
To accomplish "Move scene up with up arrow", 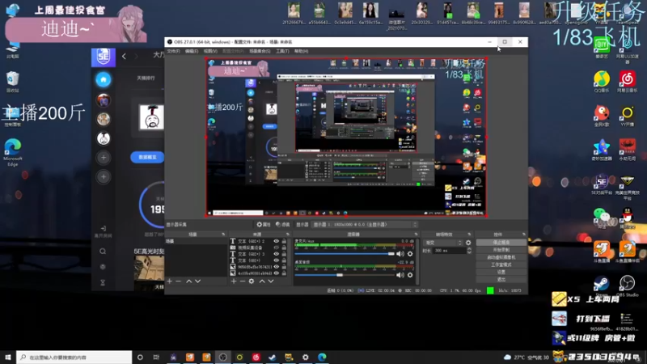I will point(189,281).
